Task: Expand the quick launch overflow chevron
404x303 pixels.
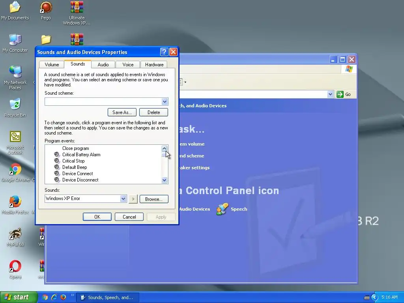Action: click(x=73, y=295)
